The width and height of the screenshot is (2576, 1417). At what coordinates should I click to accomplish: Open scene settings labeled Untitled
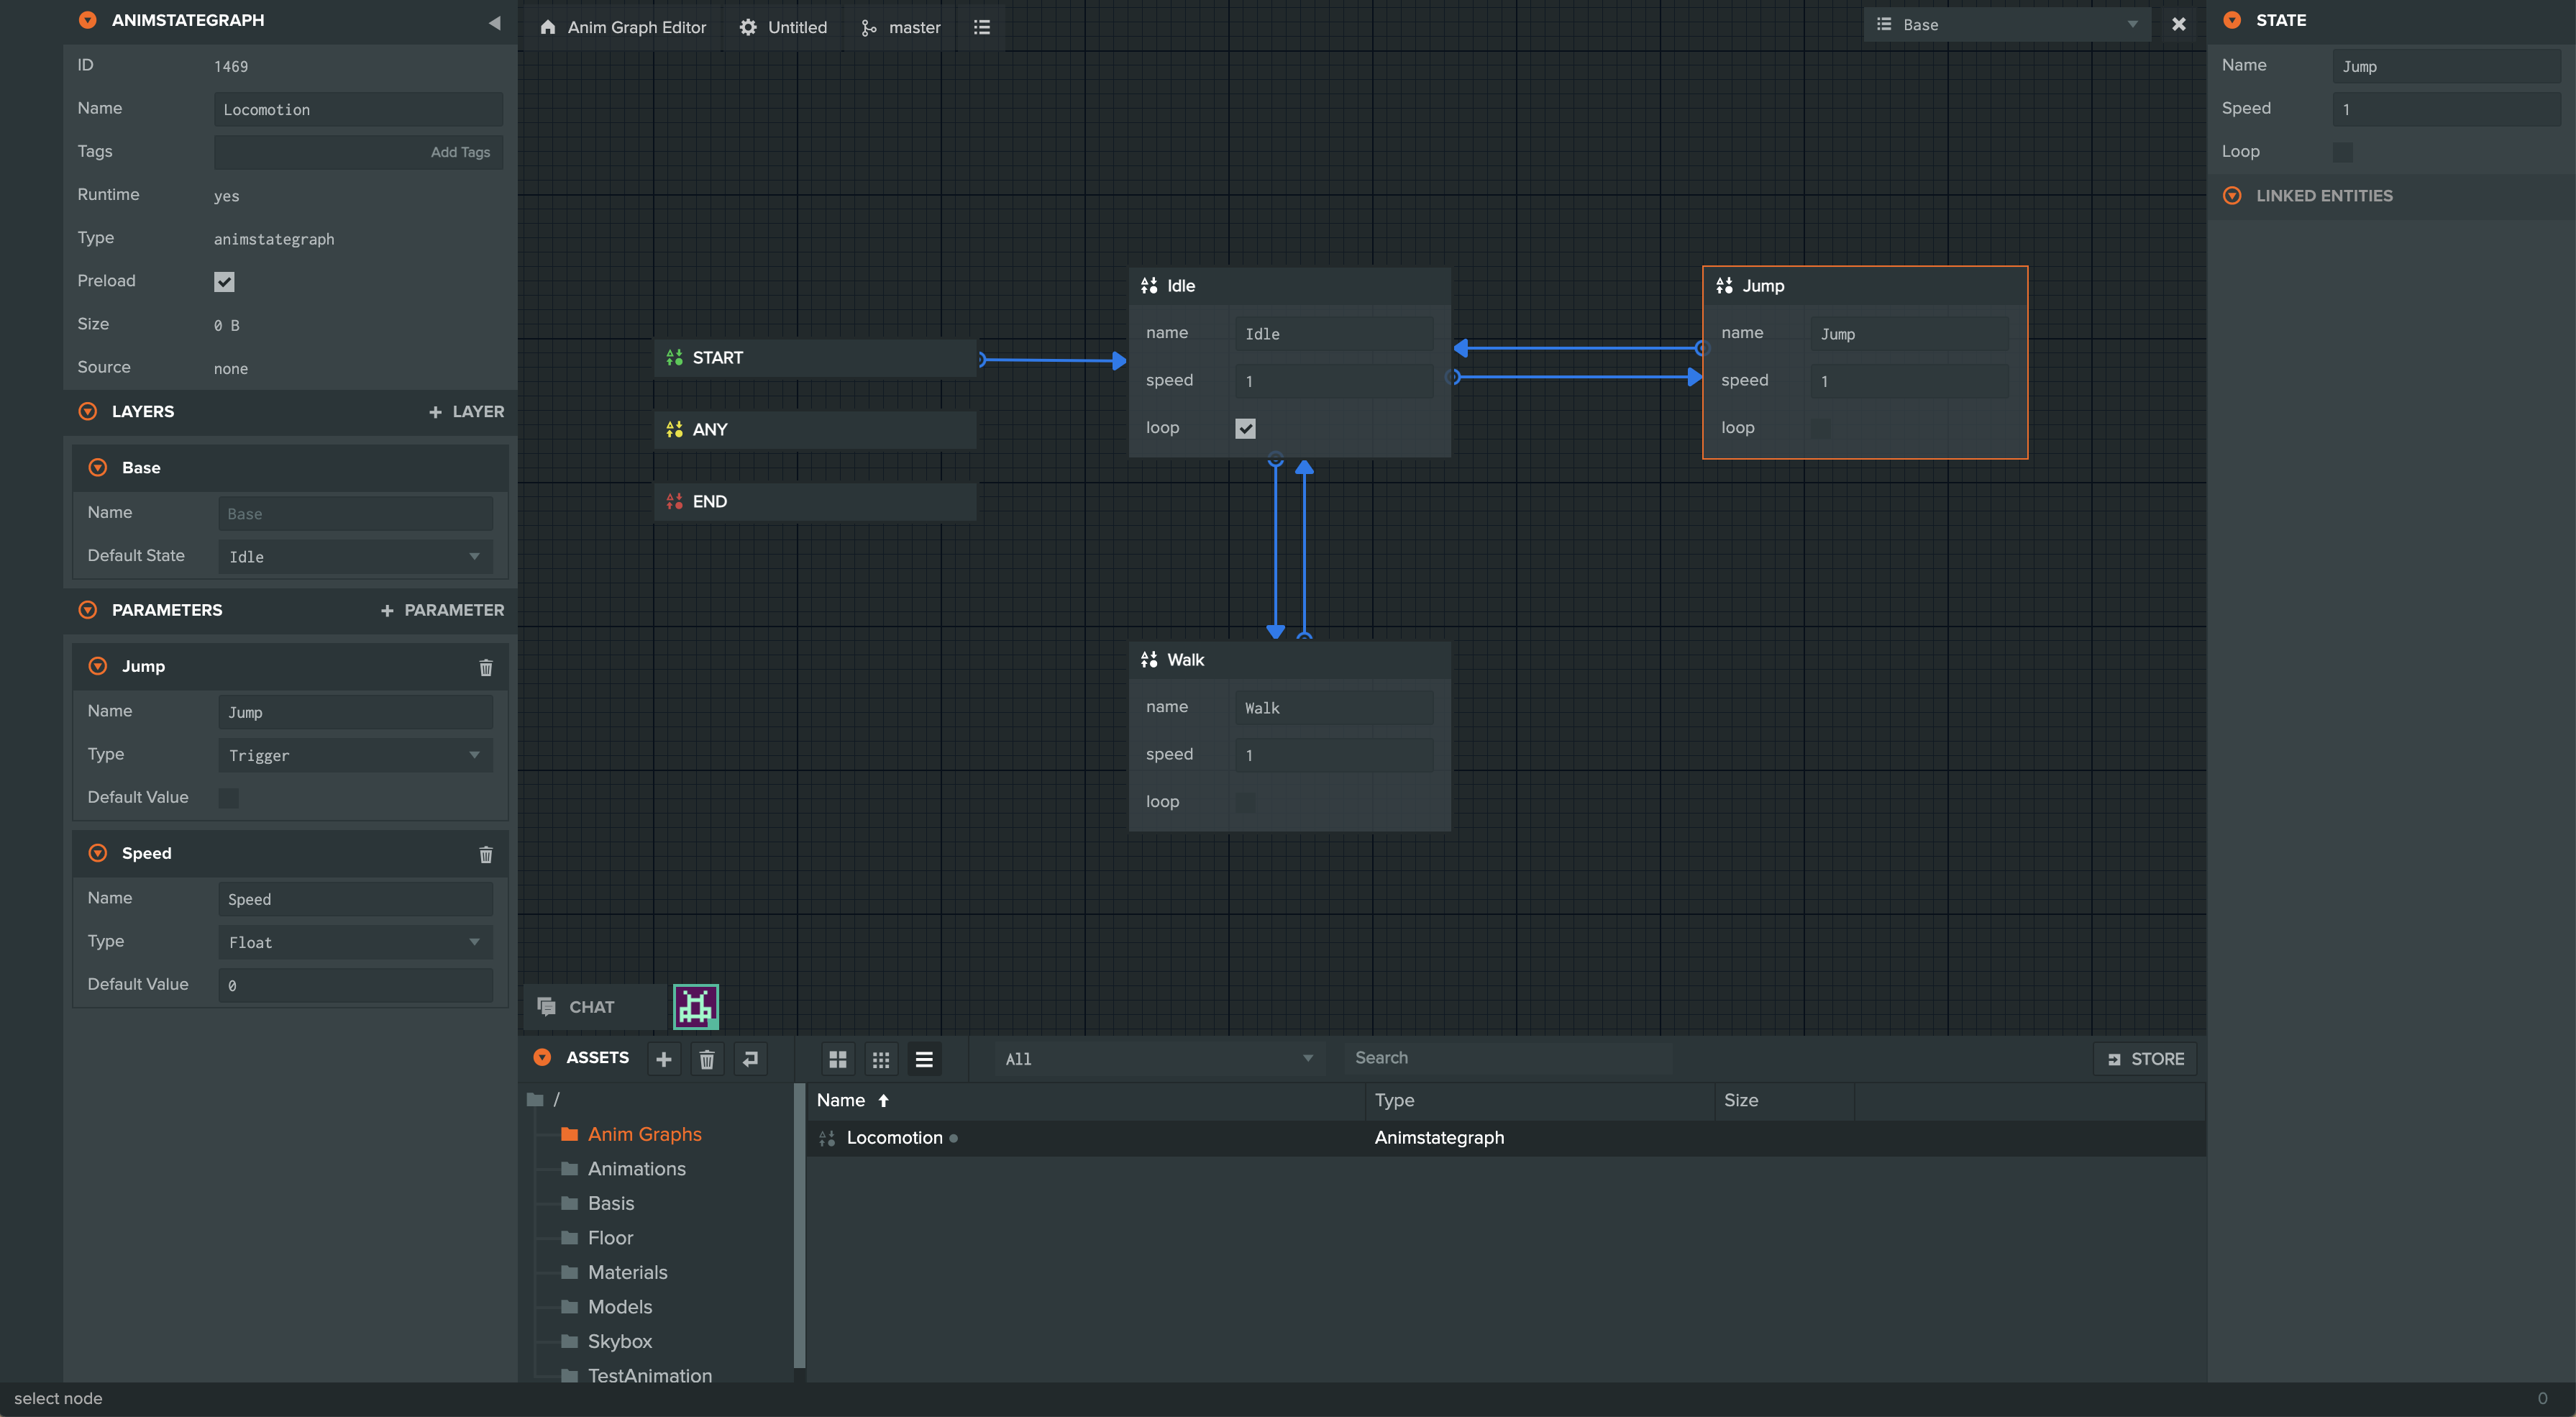pos(783,27)
